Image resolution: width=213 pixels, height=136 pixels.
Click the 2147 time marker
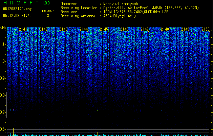coord(145,29)
